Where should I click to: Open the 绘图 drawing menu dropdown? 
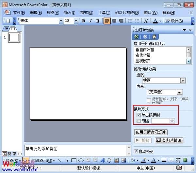(x=13, y=160)
